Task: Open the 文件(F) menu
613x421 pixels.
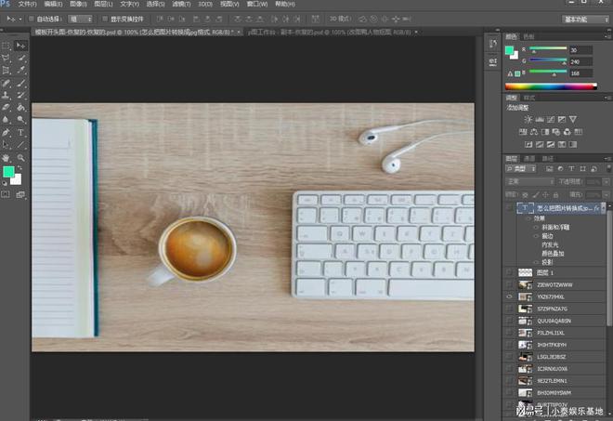Action: click(27, 4)
